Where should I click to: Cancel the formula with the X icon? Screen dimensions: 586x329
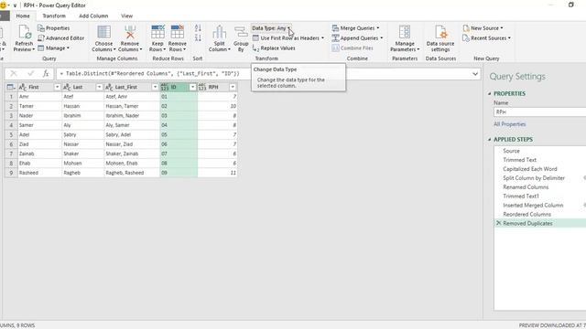(14, 73)
